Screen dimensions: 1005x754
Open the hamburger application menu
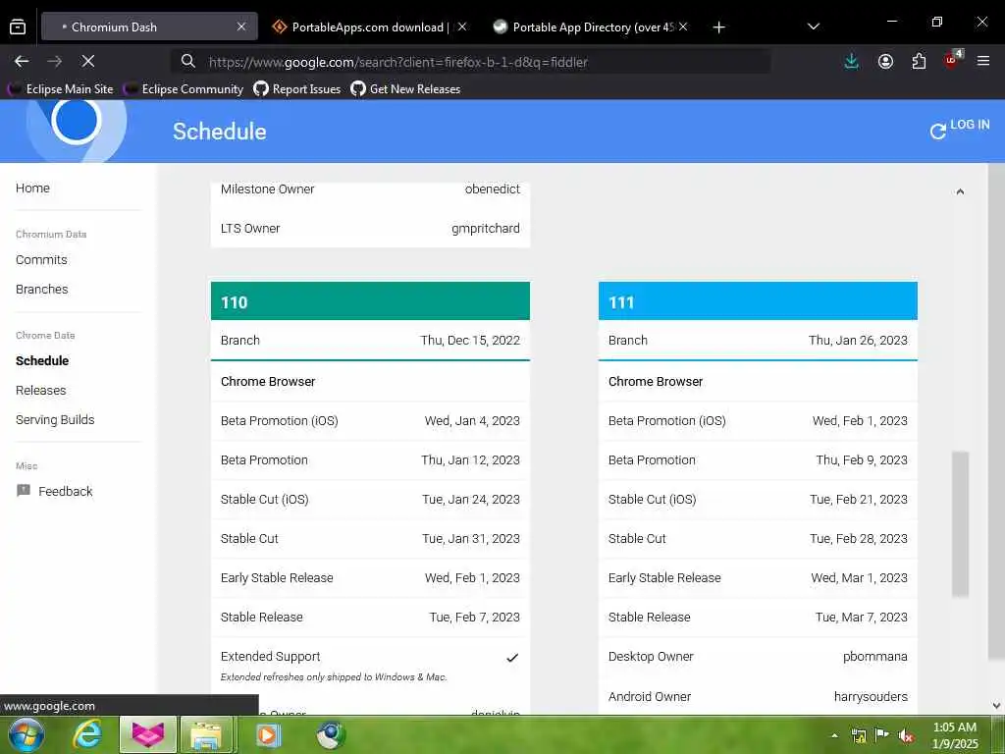[x=983, y=62]
